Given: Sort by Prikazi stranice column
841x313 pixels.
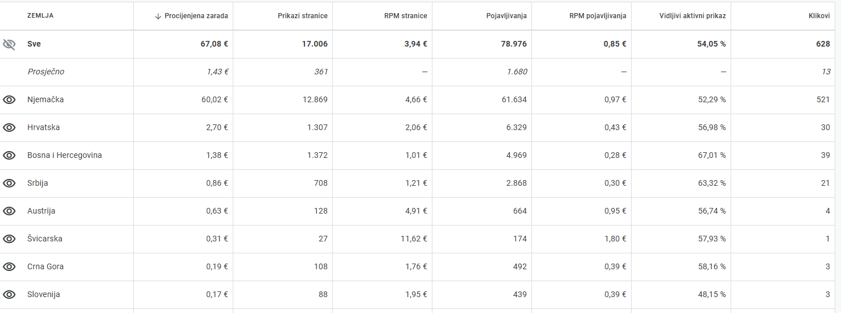Looking at the screenshot, I should tap(303, 16).
